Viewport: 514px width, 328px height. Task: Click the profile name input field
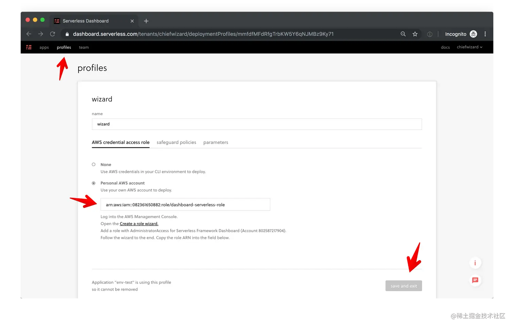(x=257, y=124)
